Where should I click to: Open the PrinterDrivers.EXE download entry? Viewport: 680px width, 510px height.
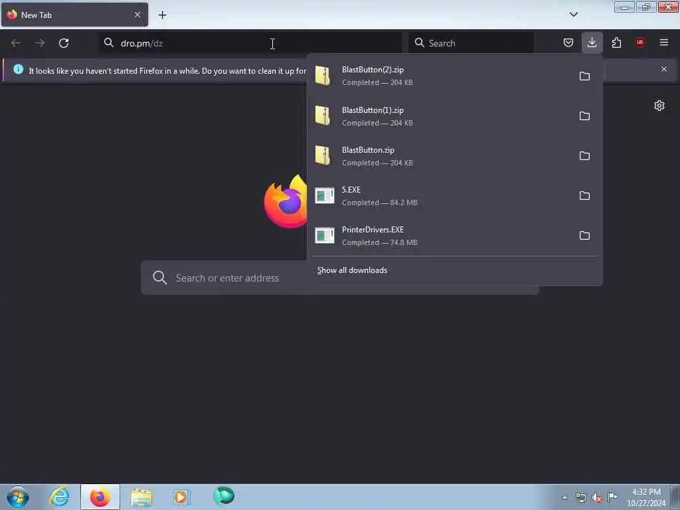[x=440, y=236]
